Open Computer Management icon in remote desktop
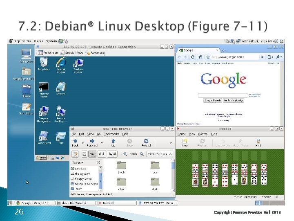Viewport: 294px width, 221px height. click(44, 114)
